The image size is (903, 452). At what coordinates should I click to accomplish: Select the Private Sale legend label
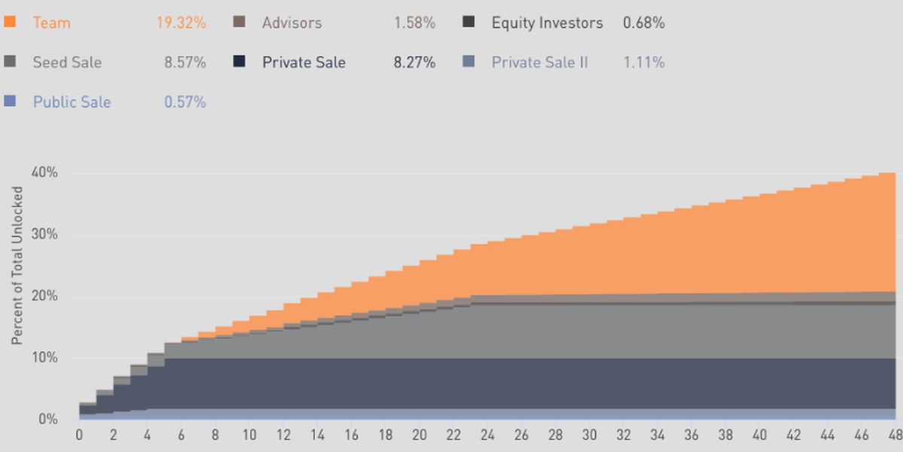coord(303,62)
